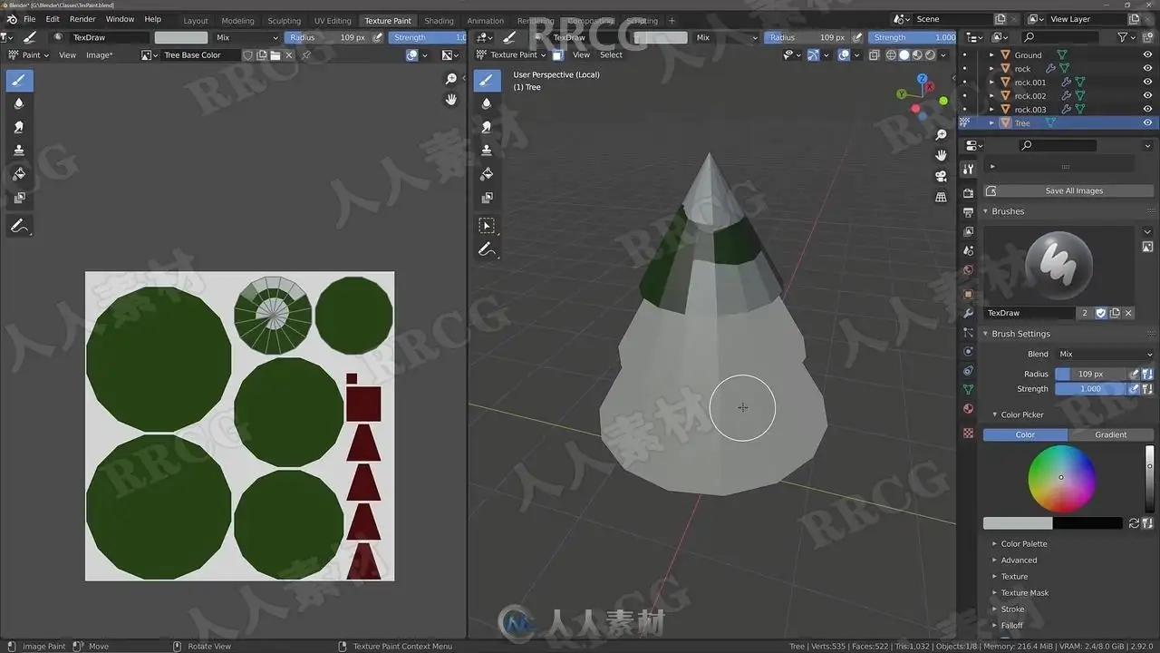This screenshot has width=1160, height=653.
Task: Open the File menu
Action: click(30, 19)
